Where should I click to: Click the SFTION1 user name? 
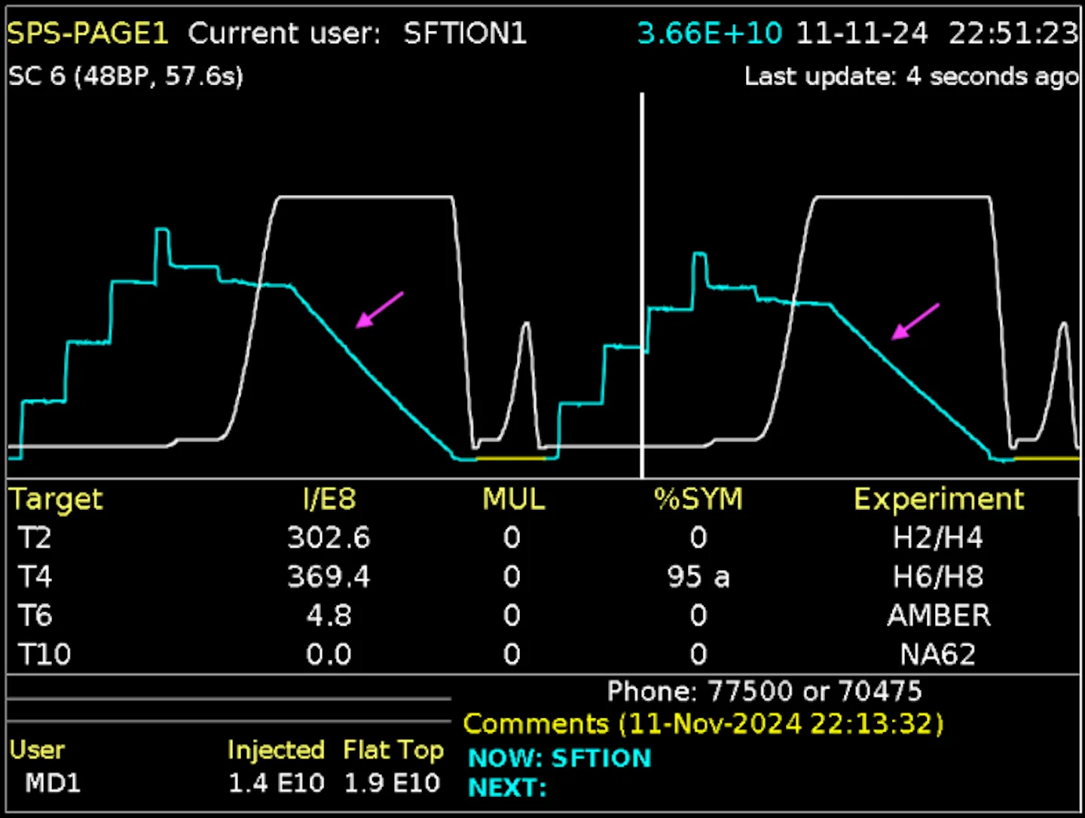[x=465, y=33]
